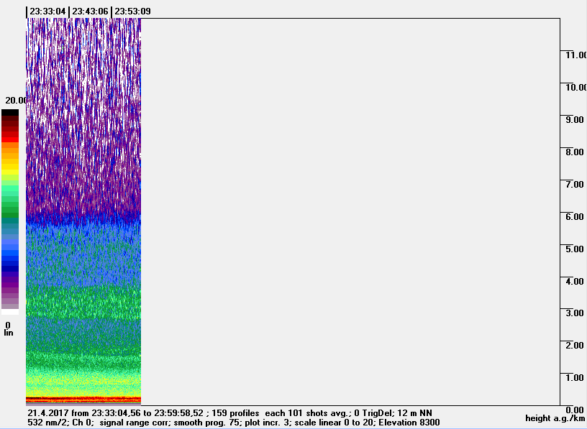
Task: Click the red near-ground band in lidar plot
Action: pyautogui.click(x=83, y=400)
